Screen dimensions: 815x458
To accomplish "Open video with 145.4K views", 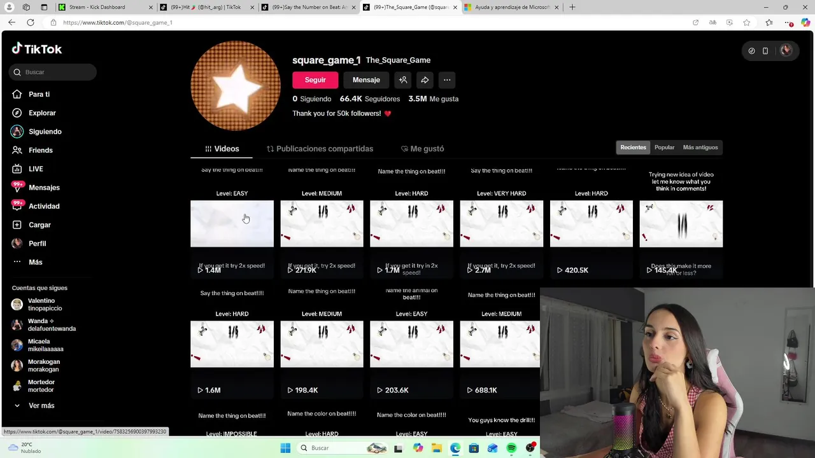I will (681, 224).
